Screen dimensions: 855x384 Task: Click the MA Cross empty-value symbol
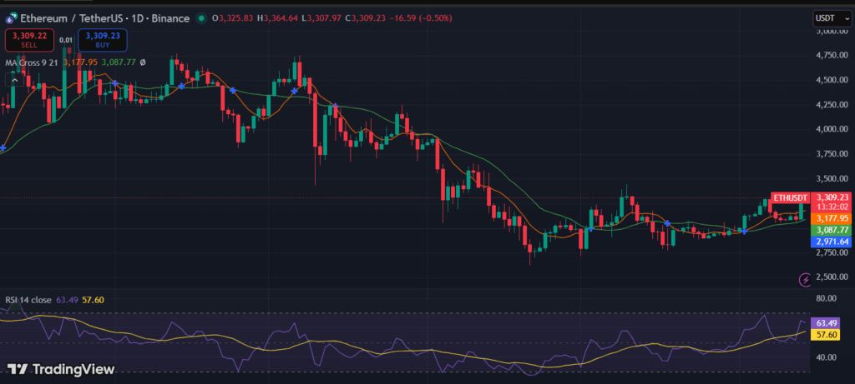pyautogui.click(x=143, y=62)
